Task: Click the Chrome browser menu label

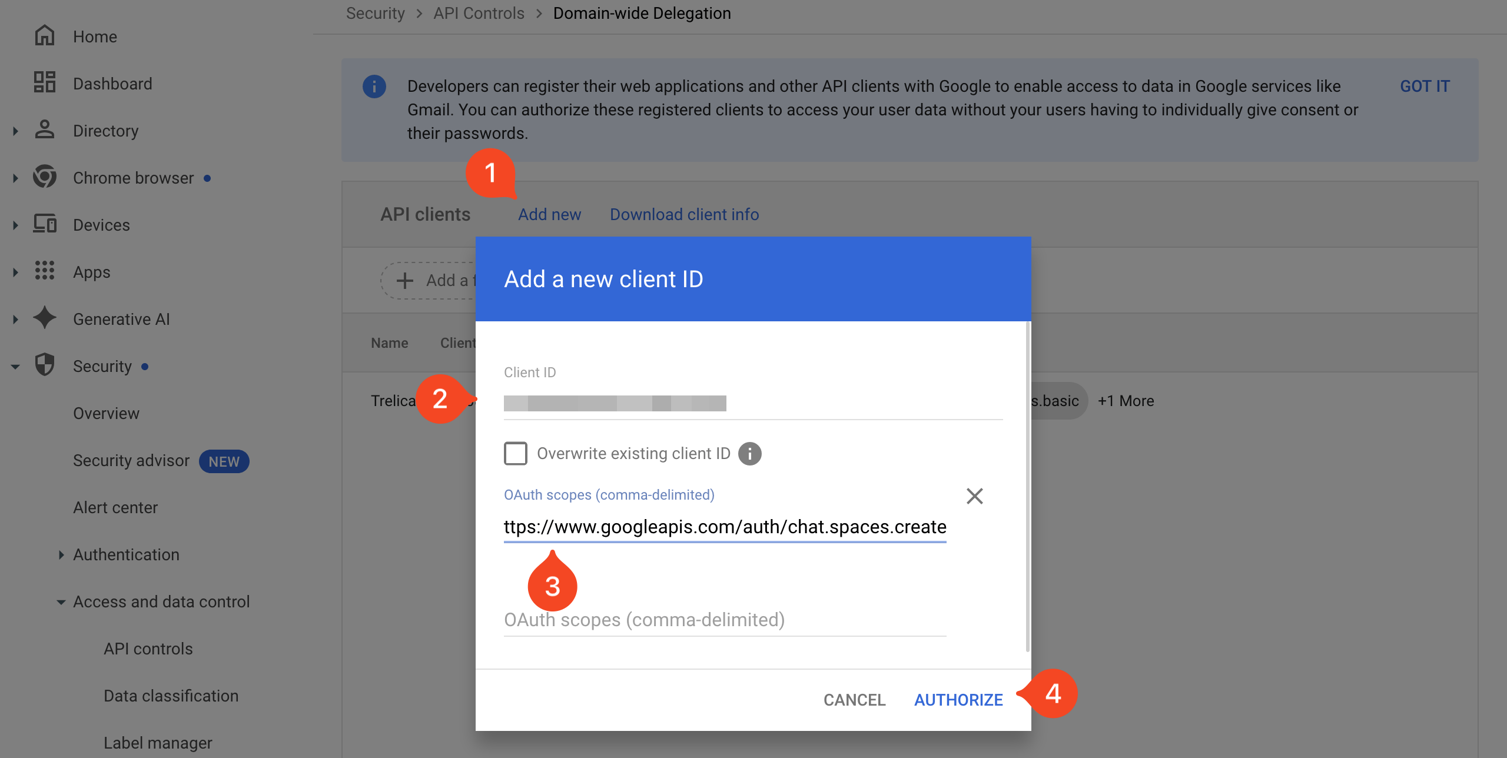Action: [133, 178]
